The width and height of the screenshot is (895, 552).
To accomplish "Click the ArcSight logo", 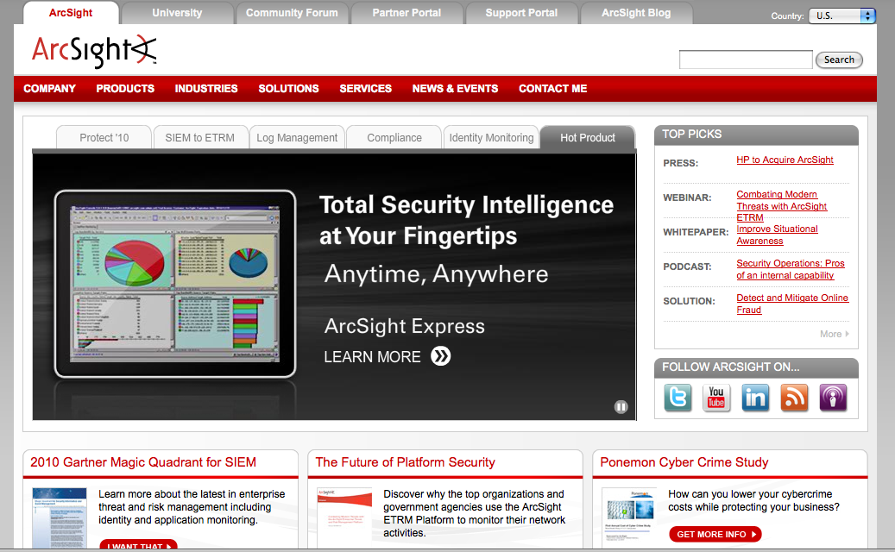I will [x=94, y=51].
